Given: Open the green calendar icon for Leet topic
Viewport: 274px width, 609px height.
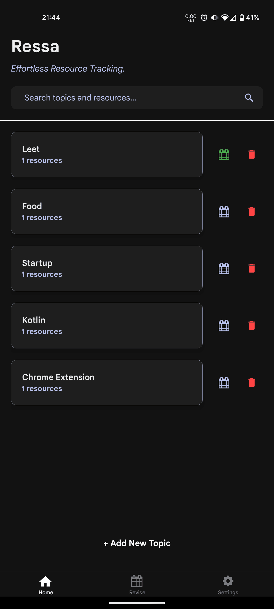Looking at the screenshot, I should (x=224, y=154).
